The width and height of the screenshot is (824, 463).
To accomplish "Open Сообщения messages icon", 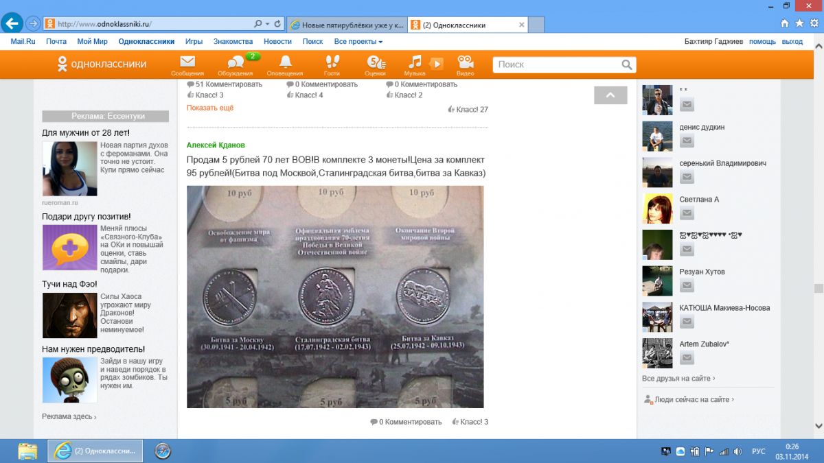I will click(x=187, y=64).
